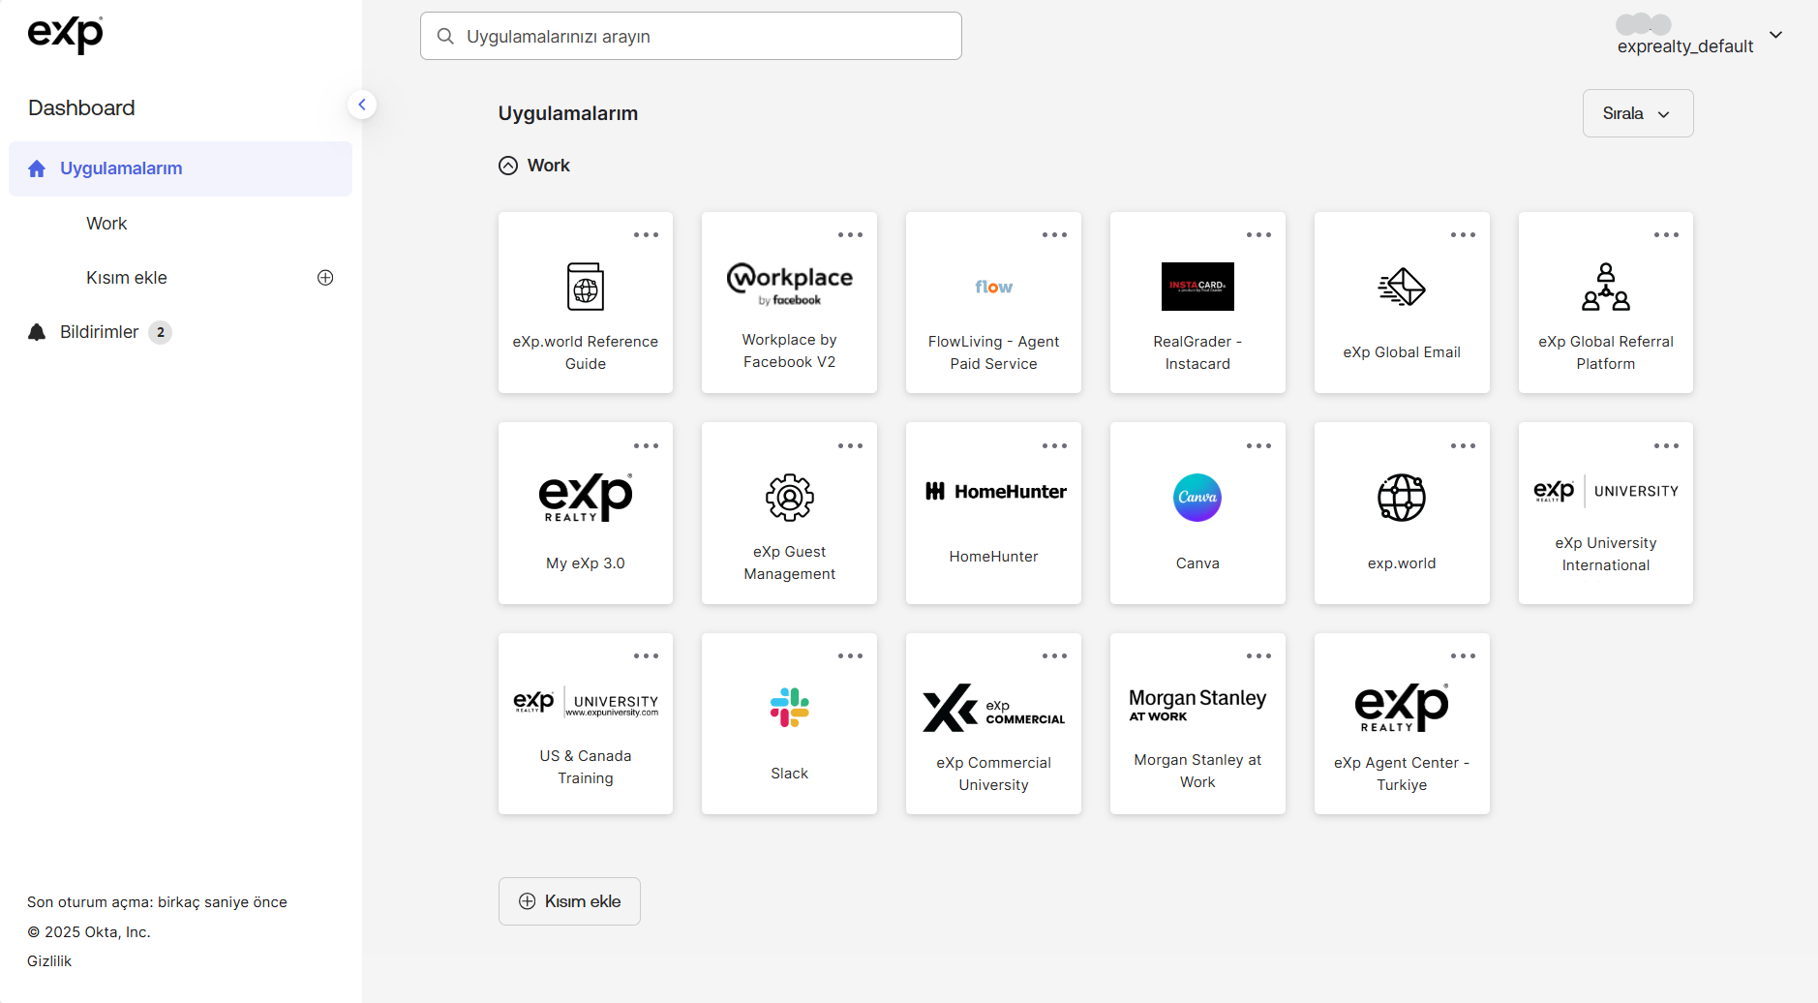
Task: Open options menu for My eXp 3.0
Action: 646,446
